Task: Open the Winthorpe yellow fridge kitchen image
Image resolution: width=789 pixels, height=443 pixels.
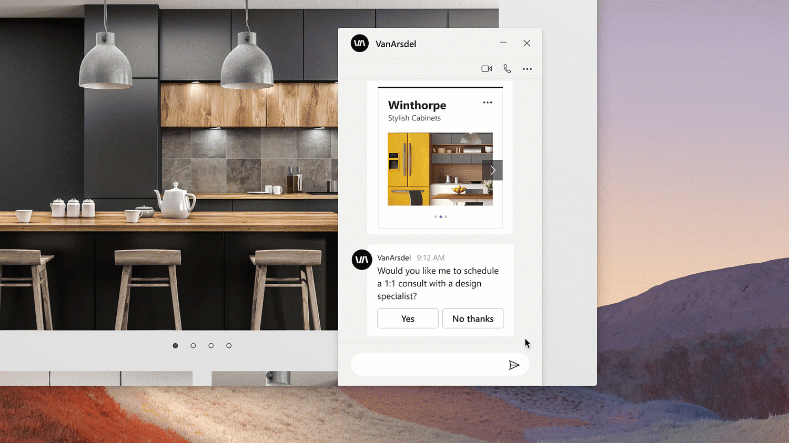Action: 434,169
